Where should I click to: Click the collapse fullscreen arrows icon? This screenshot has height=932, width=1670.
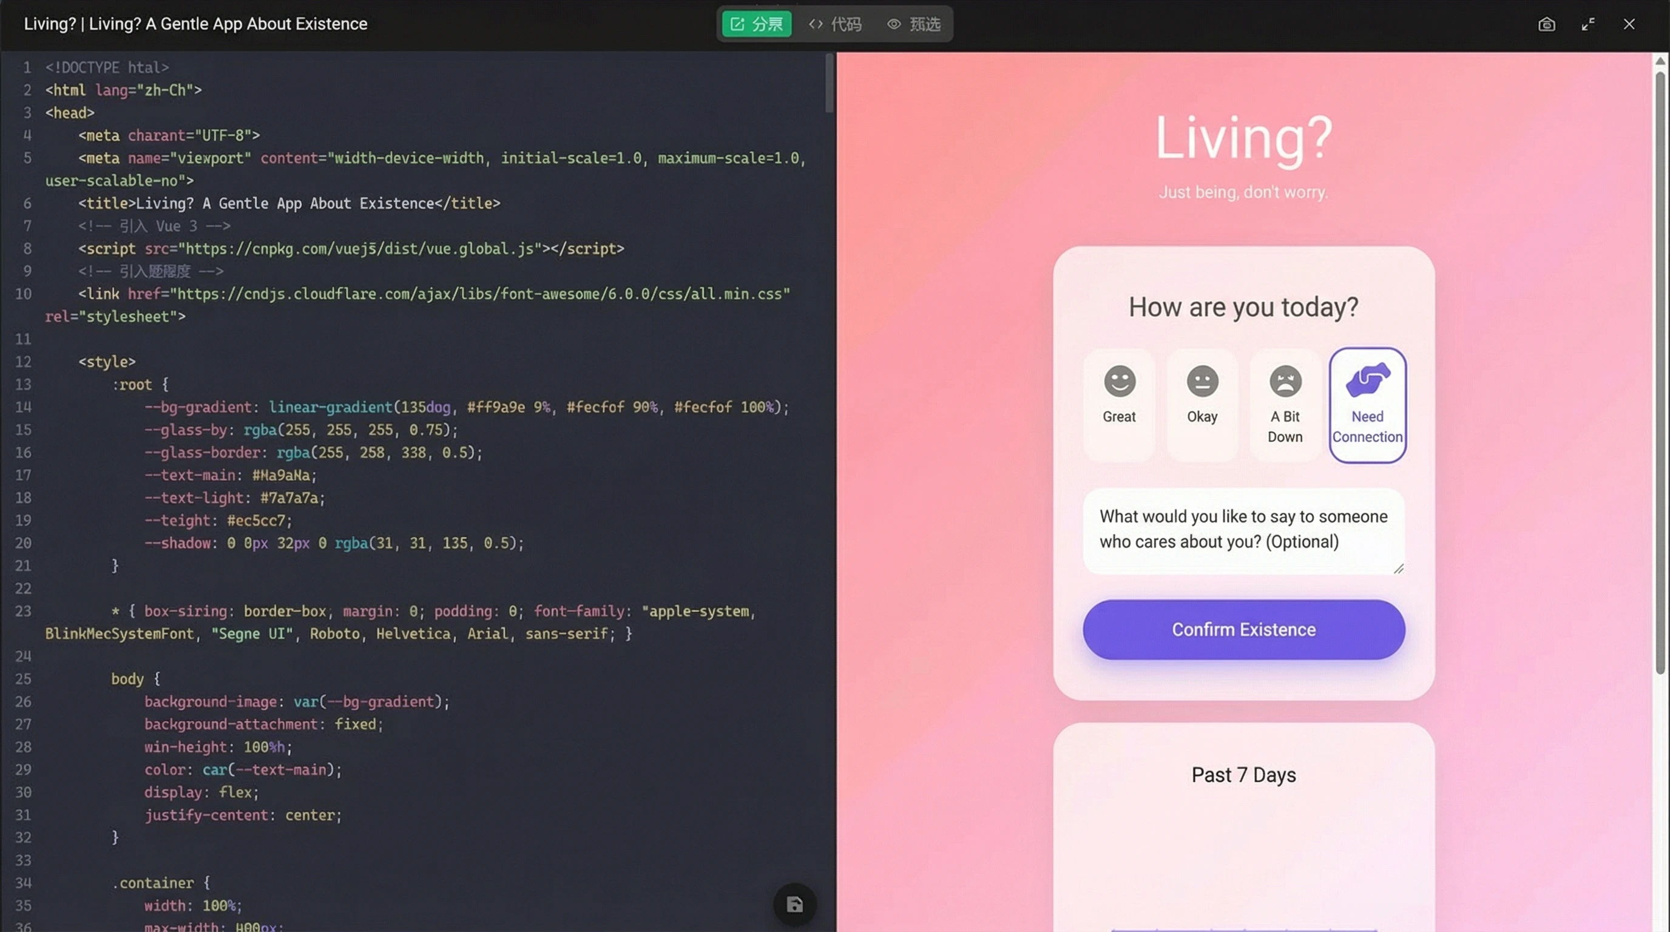coord(1587,25)
